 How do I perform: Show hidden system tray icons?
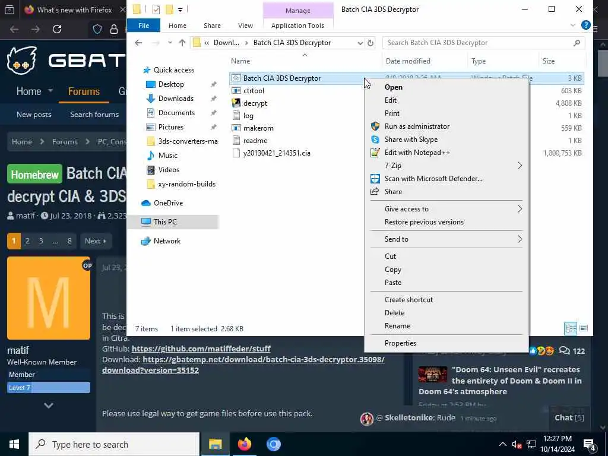tap(502, 444)
